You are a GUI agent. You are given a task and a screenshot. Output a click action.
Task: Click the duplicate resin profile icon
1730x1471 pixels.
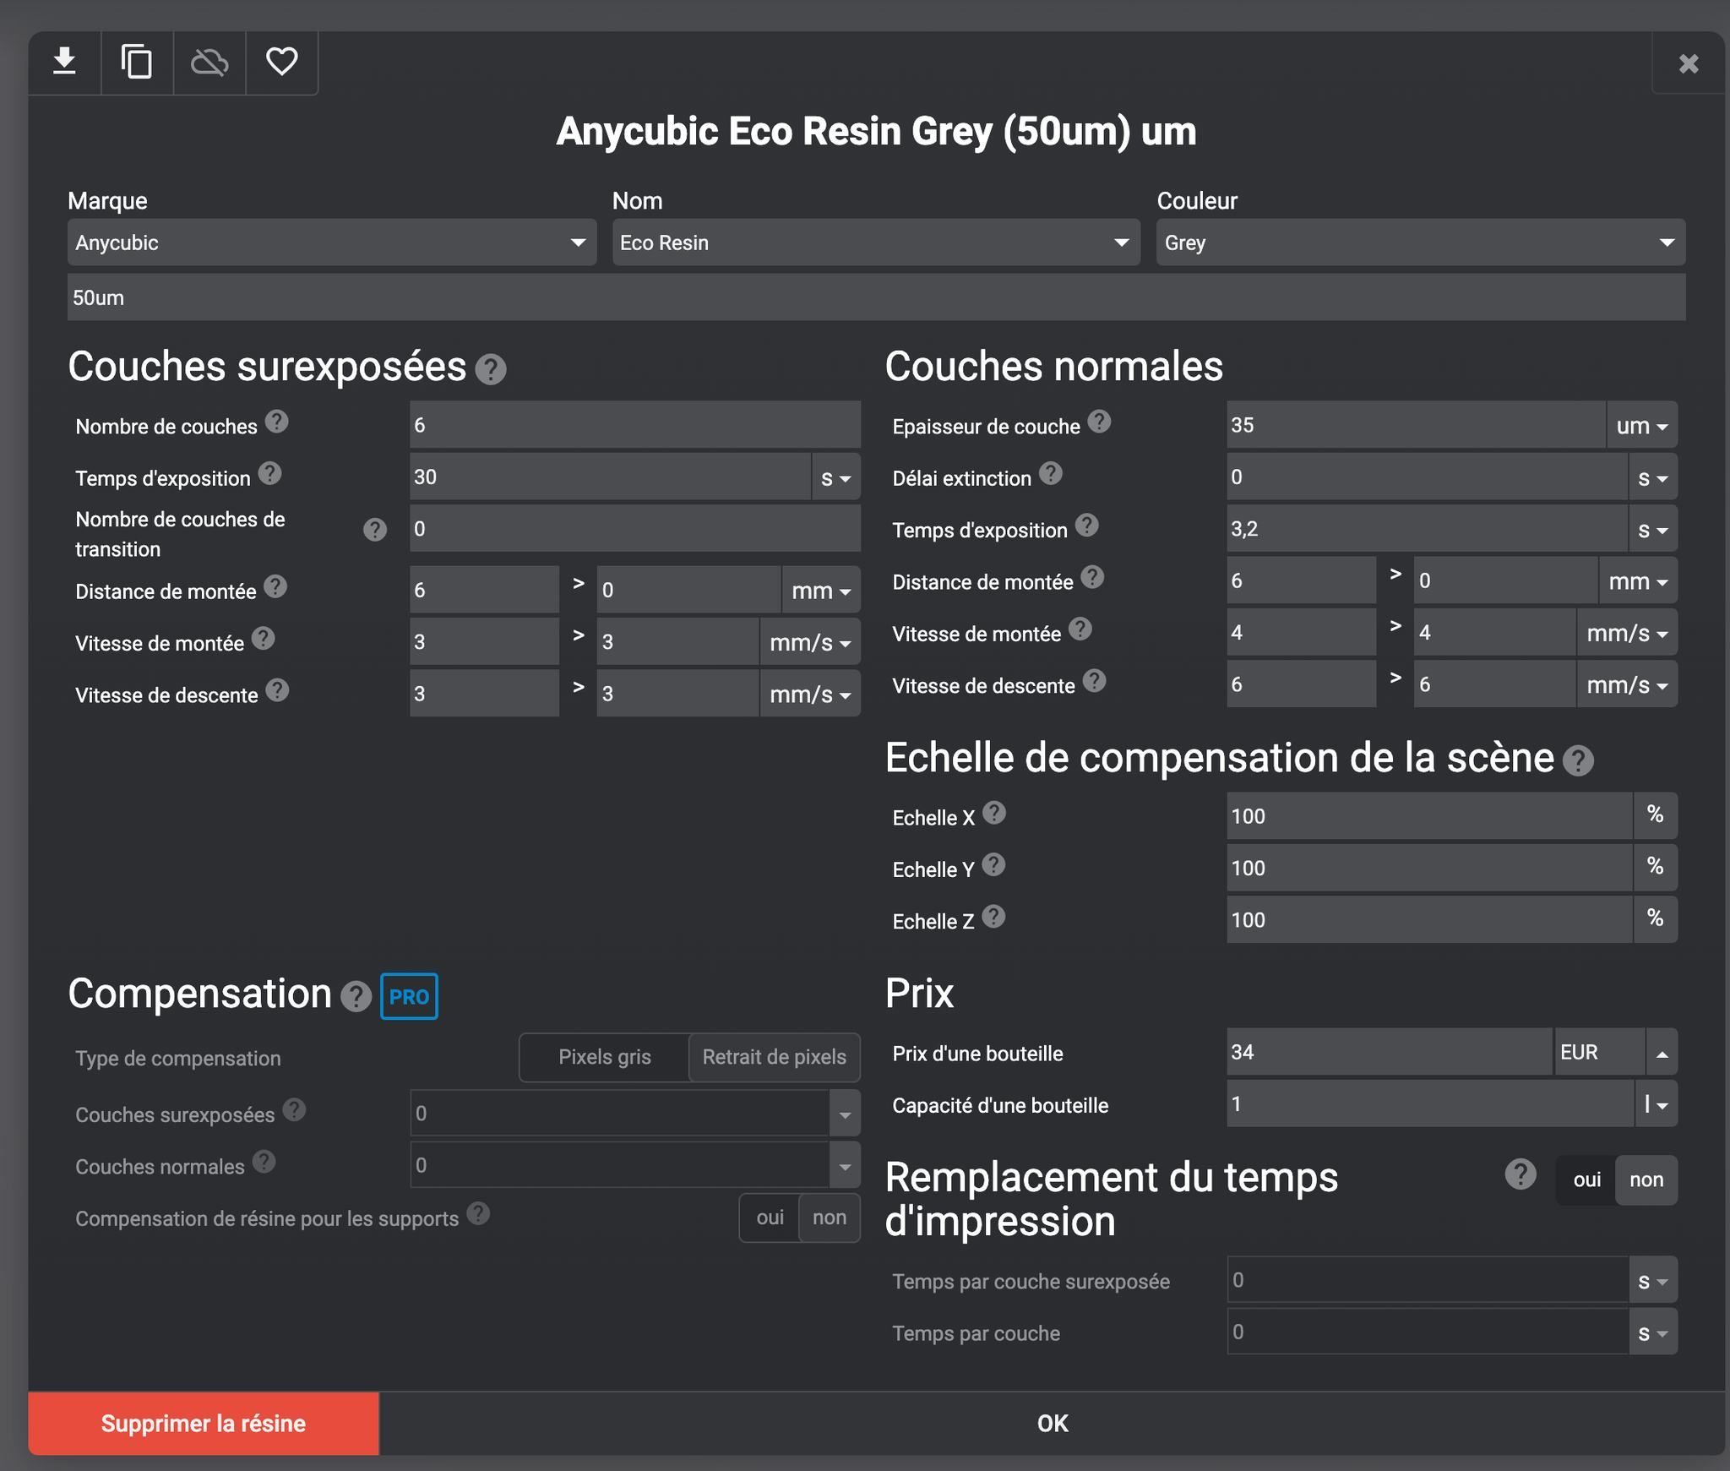pos(137,62)
